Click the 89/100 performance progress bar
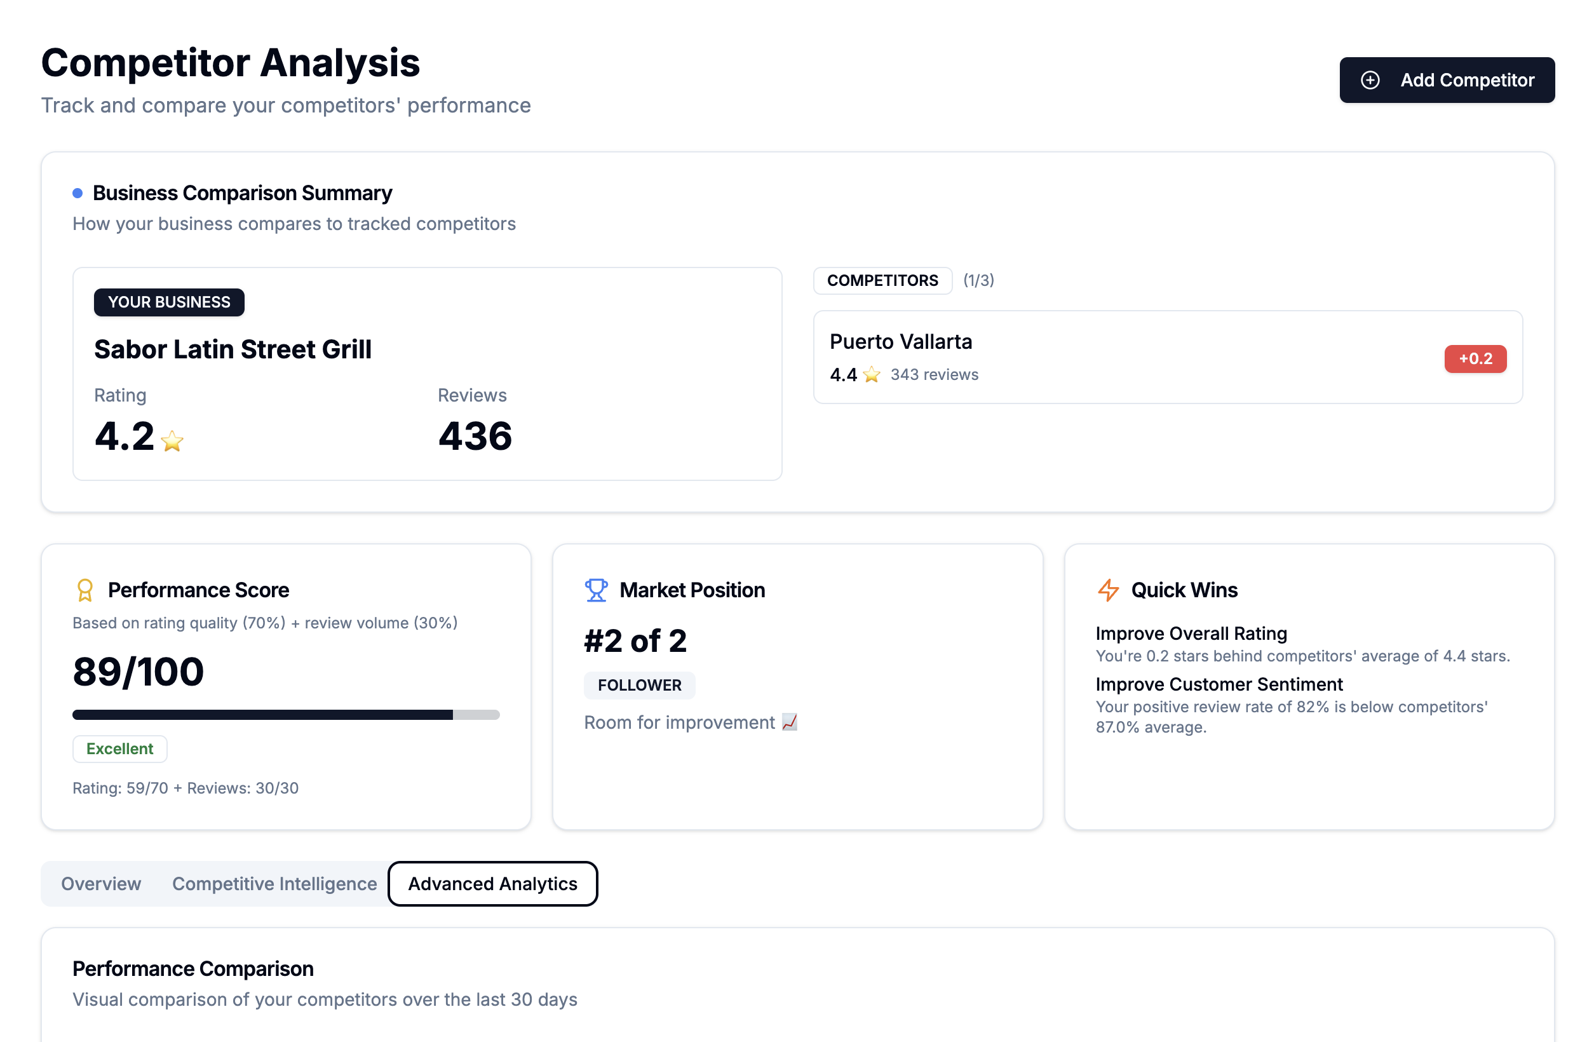This screenshot has height=1042, width=1594. (286, 715)
